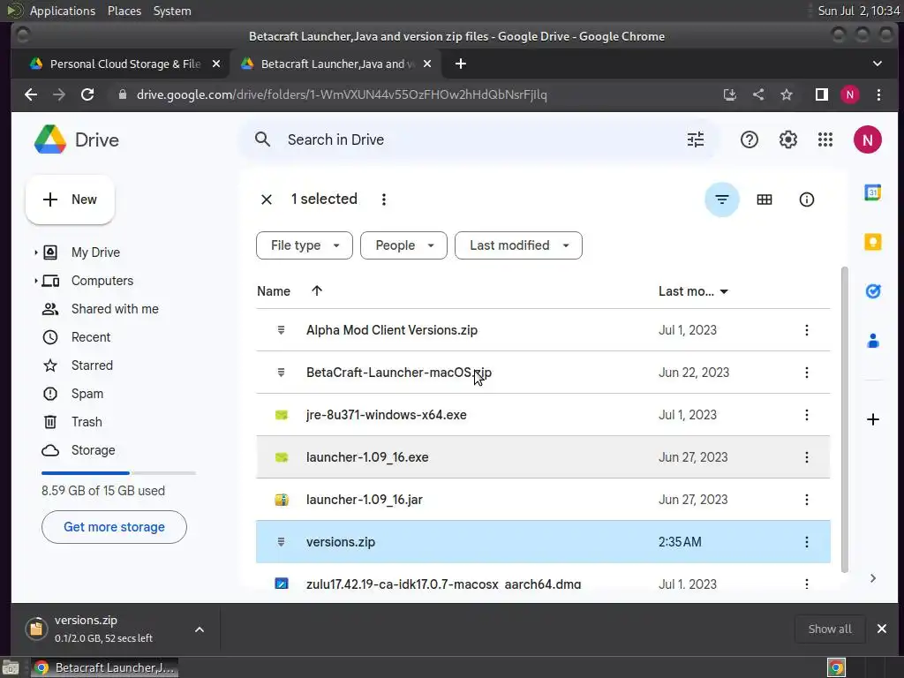Close the Betacraft Launcher tab
This screenshot has width=904, height=678.
click(427, 64)
